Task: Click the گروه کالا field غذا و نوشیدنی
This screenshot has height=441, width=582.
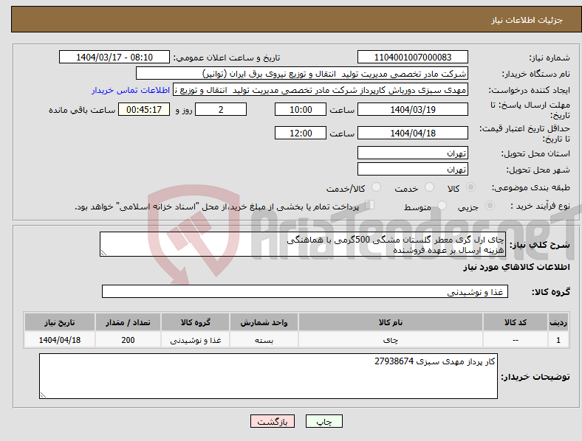Action: click(x=305, y=291)
